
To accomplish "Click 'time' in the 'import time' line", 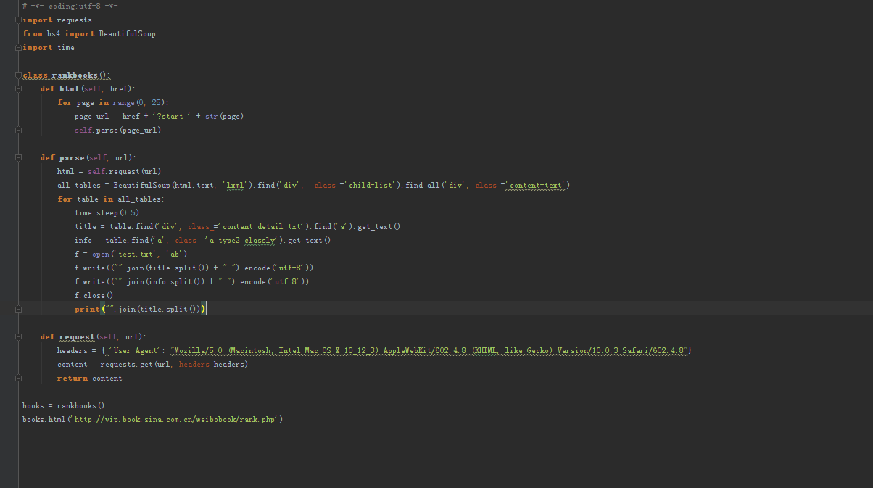I will (x=66, y=47).
